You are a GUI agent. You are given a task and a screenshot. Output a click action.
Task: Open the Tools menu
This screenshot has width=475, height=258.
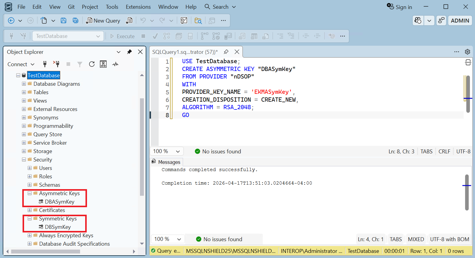[112, 7]
